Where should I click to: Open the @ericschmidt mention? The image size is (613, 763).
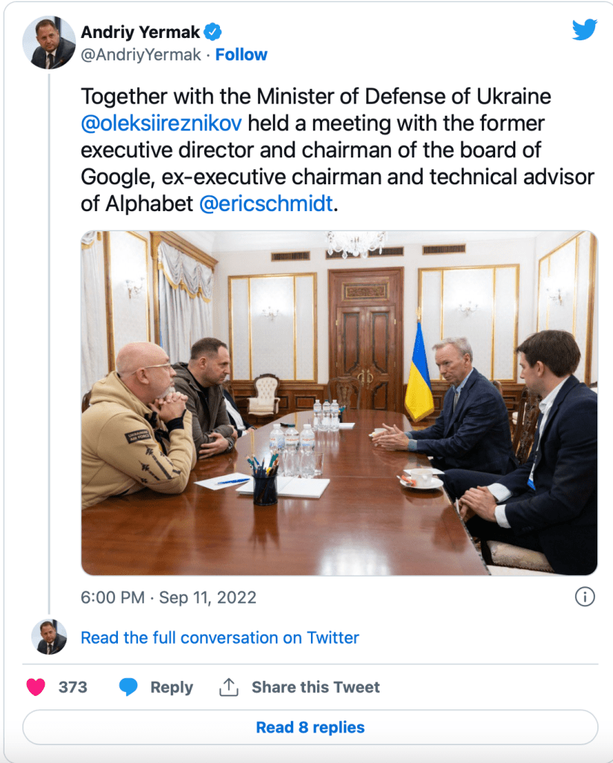coord(265,204)
